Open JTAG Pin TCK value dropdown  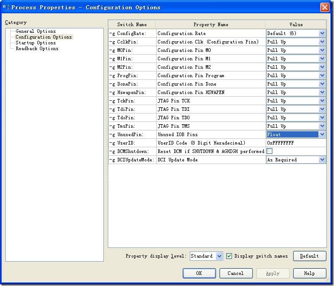tap(322, 101)
